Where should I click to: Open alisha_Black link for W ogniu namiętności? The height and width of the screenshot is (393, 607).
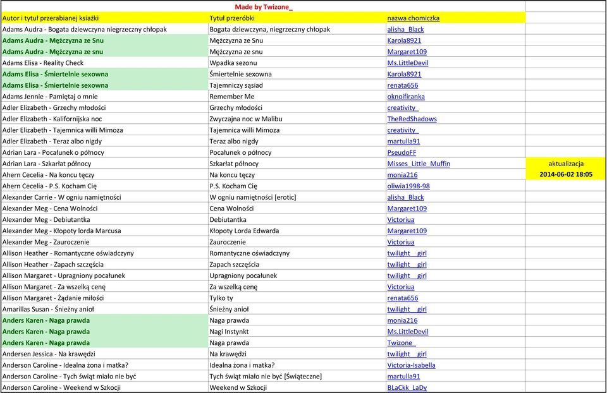[405, 198]
